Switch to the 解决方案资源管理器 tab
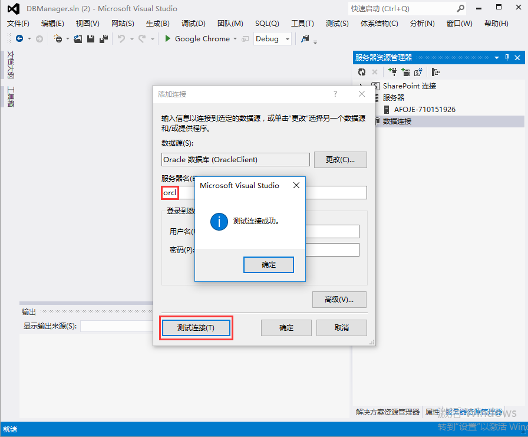The height and width of the screenshot is (437, 528). pyautogui.click(x=386, y=412)
